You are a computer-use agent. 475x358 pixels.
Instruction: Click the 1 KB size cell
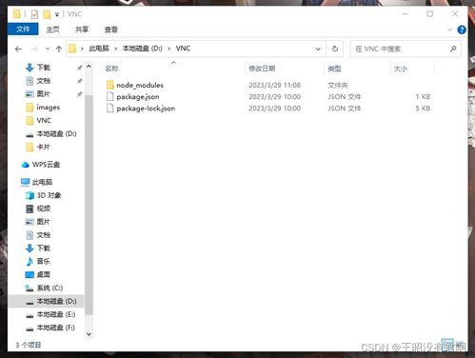pyautogui.click(x=423, y=97)
